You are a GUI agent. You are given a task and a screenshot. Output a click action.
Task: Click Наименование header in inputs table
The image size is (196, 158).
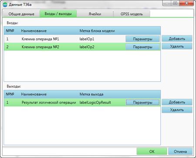[34, 31]
